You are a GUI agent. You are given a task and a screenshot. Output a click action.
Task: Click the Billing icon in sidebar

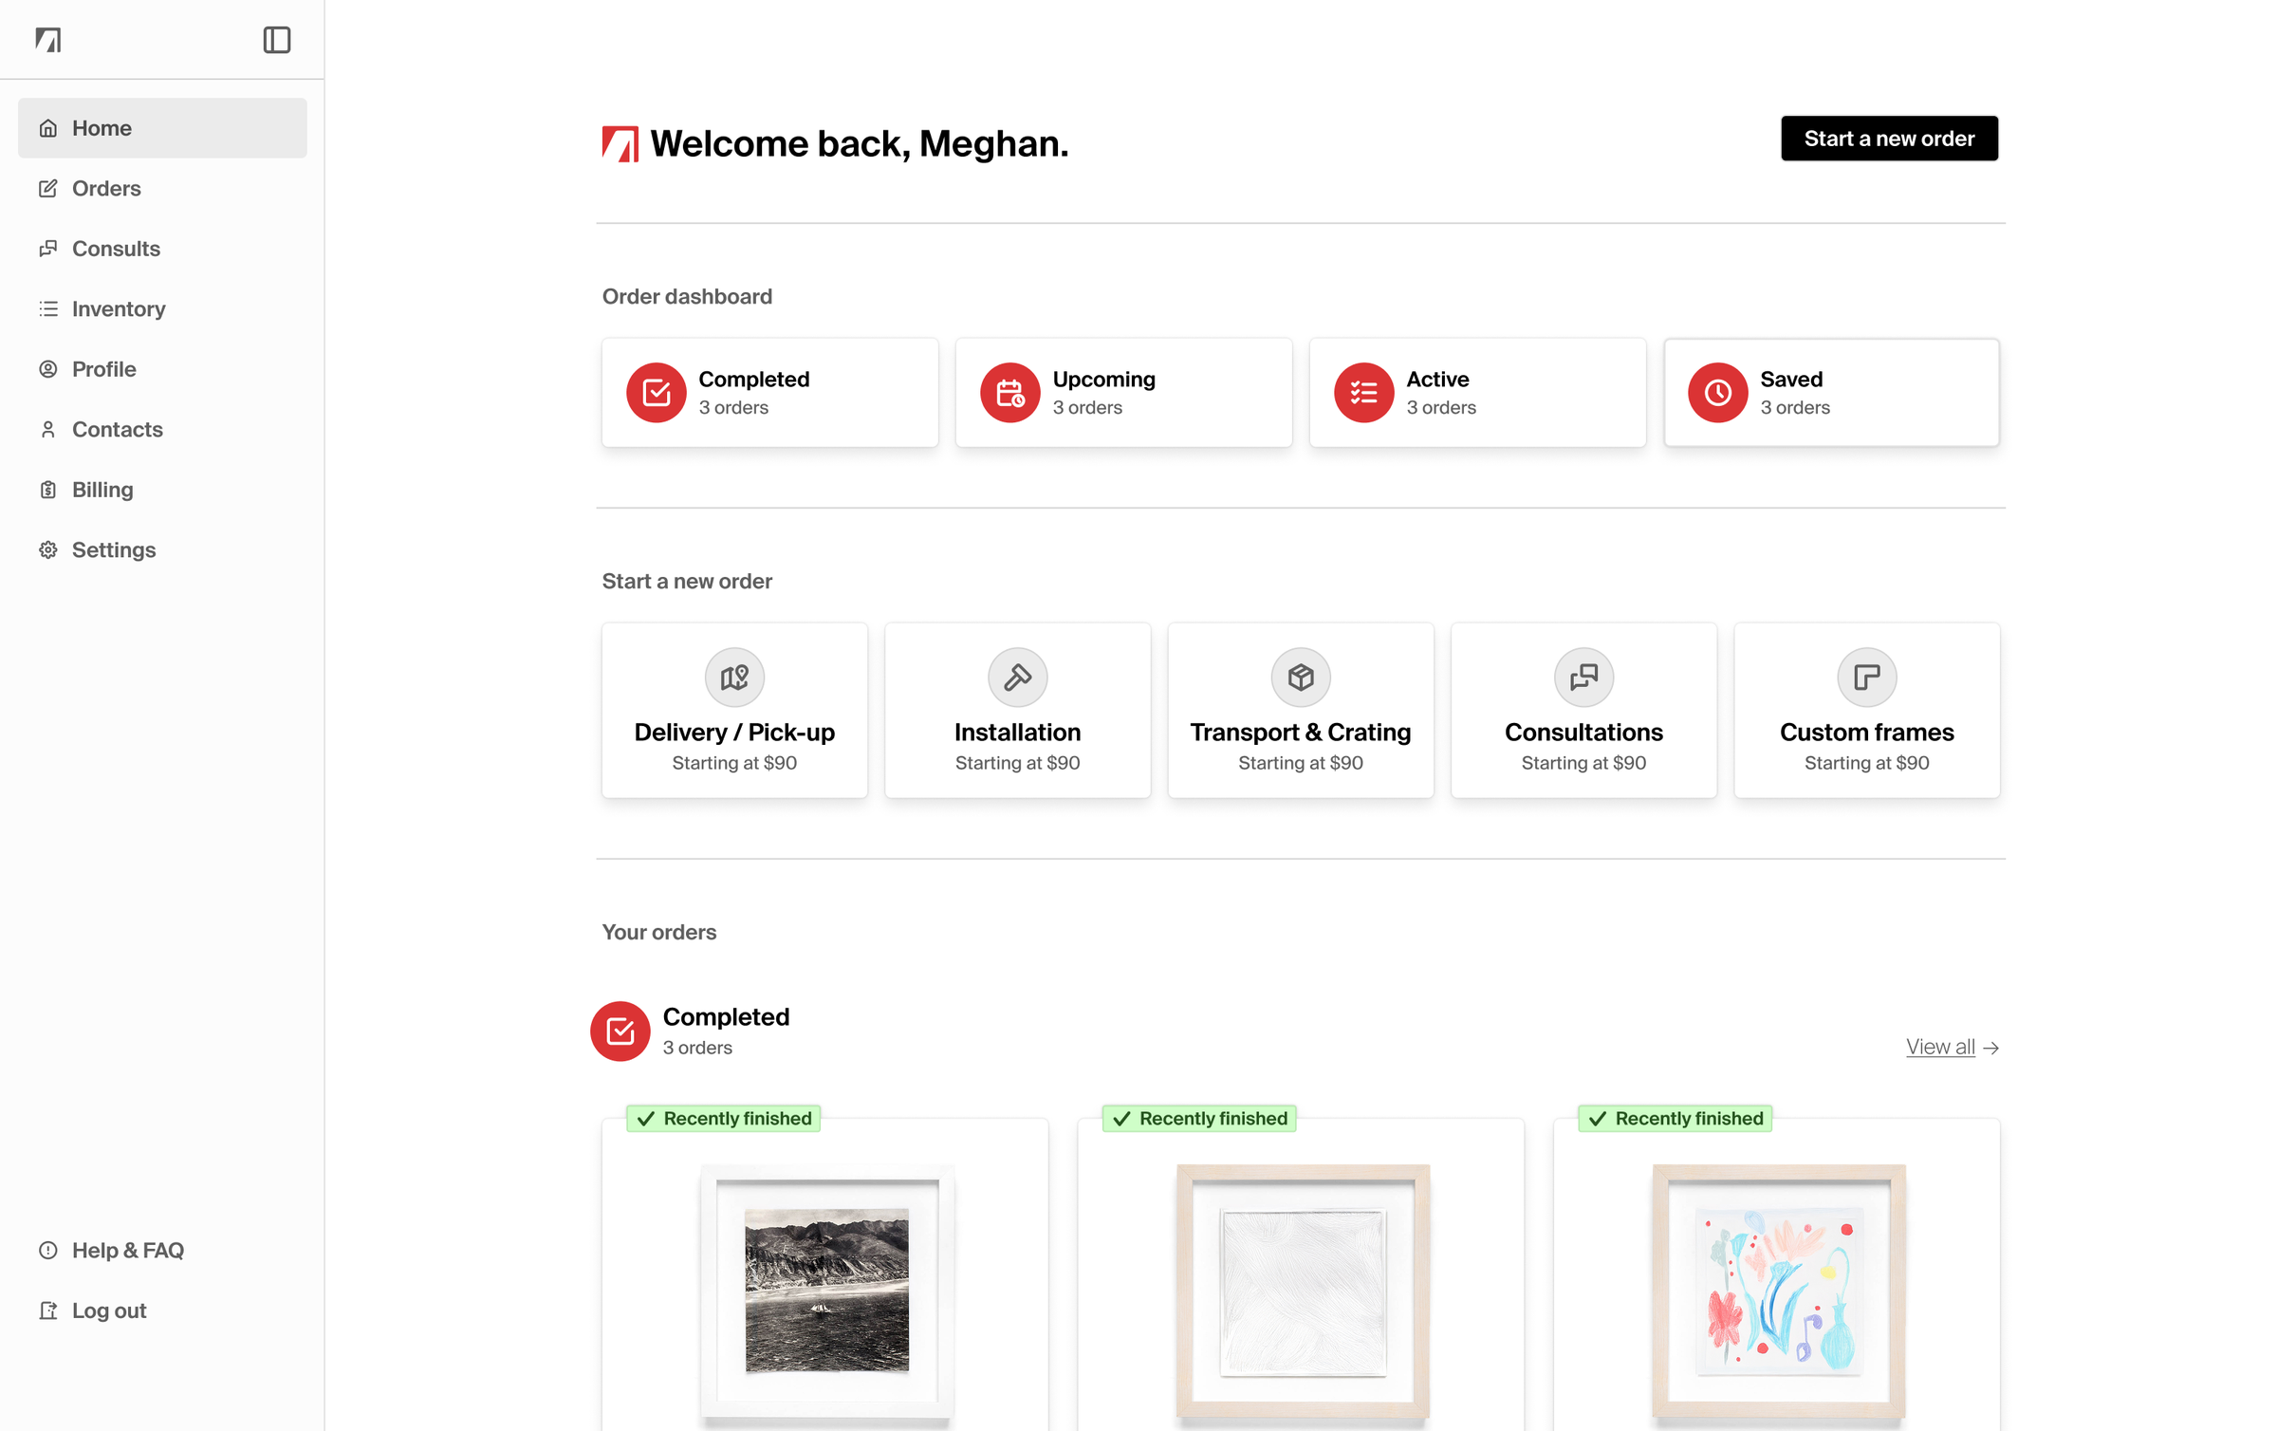click(x=48, y=490)
